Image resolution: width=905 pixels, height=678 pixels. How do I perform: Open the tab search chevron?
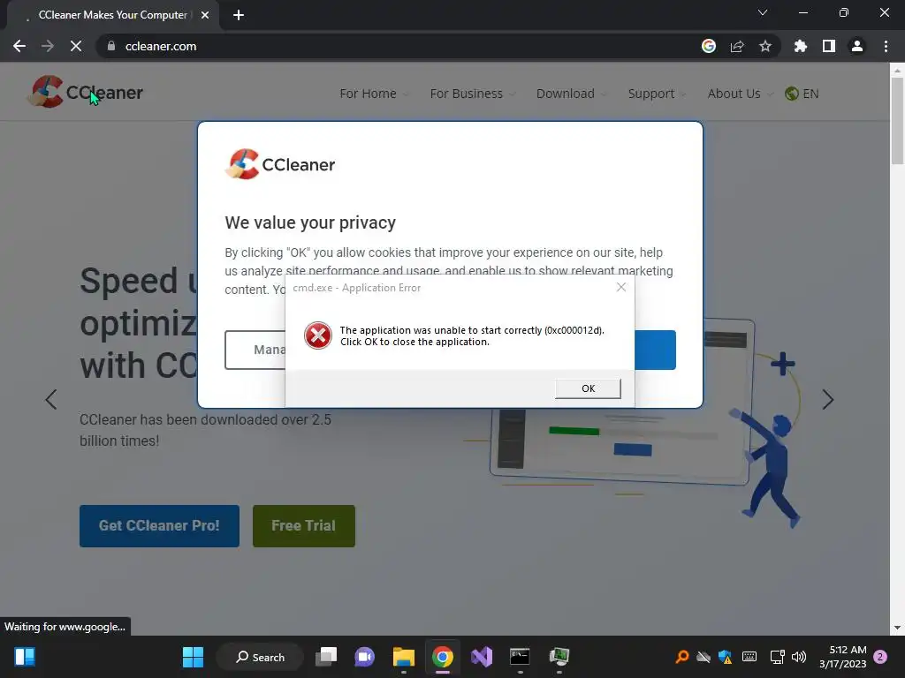coord(763,12)
